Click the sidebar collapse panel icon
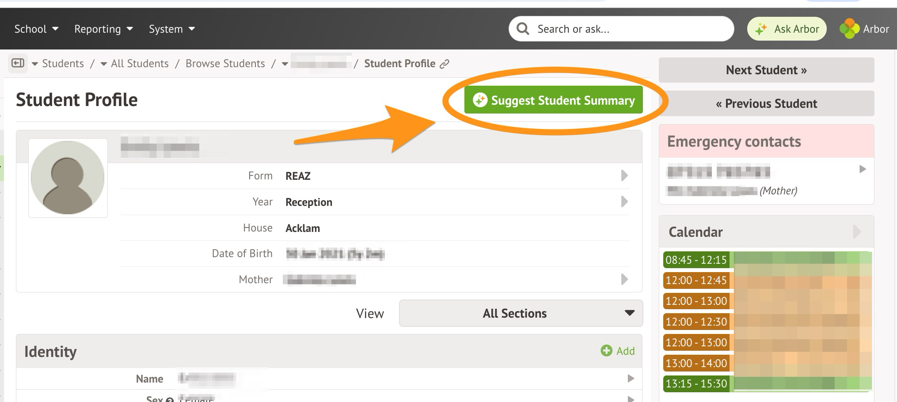This screenshot has height=402, width=897. pos(18,63)
